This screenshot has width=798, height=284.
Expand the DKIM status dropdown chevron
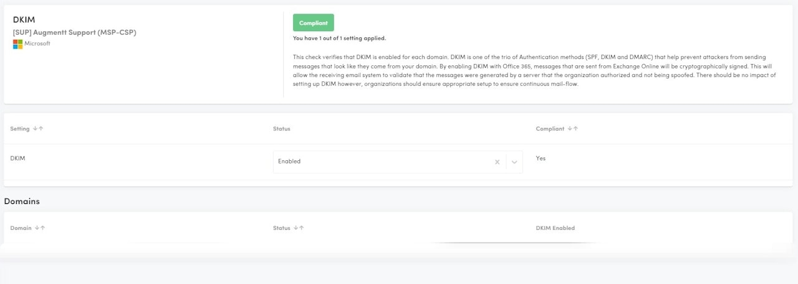click(514, 162)
